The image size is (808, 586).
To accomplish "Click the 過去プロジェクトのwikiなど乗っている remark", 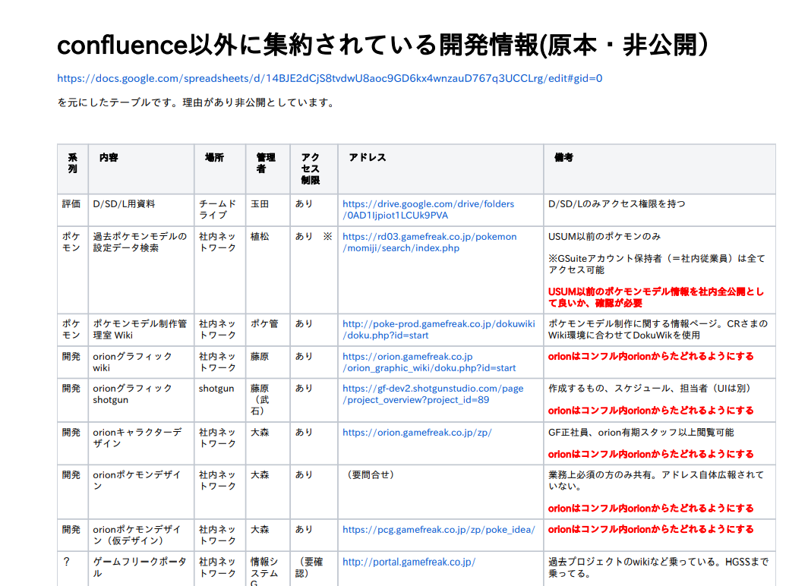I will tap(658, 568).
